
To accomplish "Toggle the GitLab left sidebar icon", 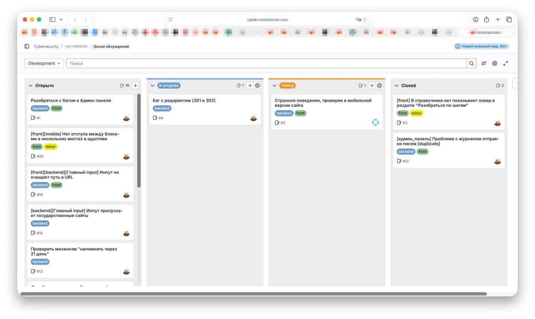I will (27, 46).
